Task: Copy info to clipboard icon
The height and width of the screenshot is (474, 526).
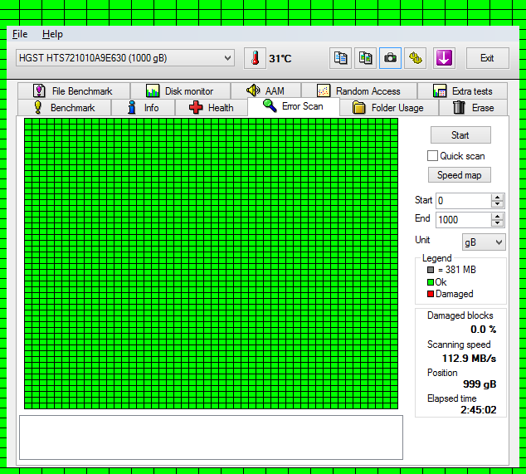Action: tap(340, 58)
